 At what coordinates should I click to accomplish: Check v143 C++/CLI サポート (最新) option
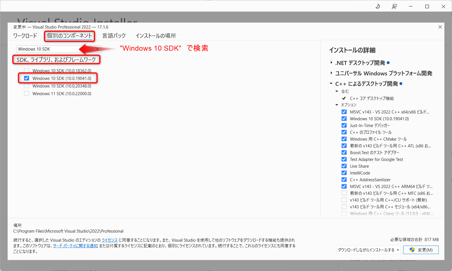[x=344, y=200]
